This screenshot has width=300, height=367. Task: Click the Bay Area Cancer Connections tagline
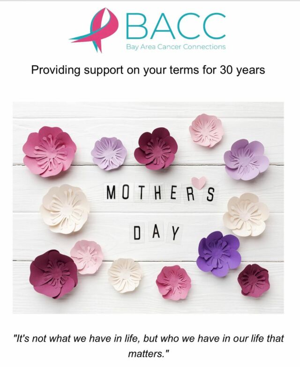point(176,47)
